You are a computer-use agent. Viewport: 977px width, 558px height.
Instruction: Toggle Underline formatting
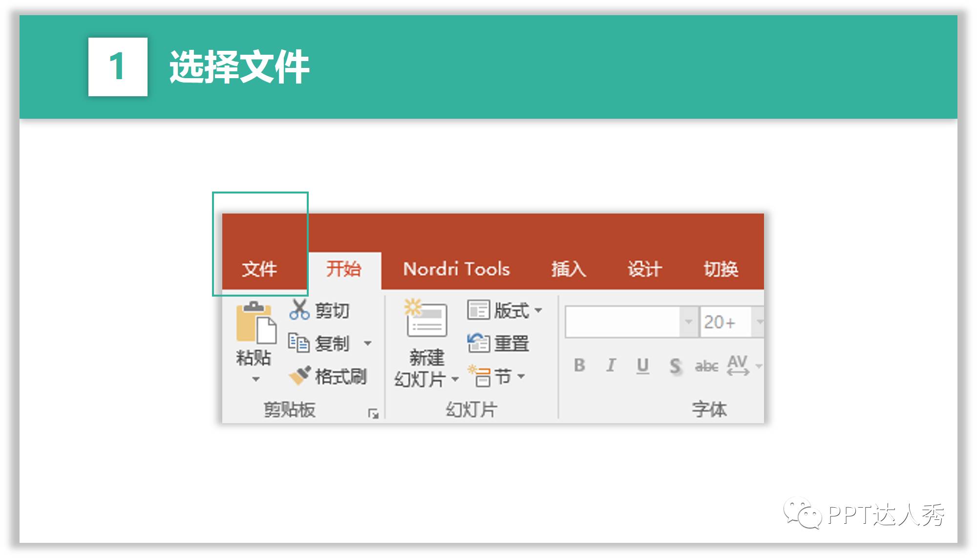coord(643,365)
